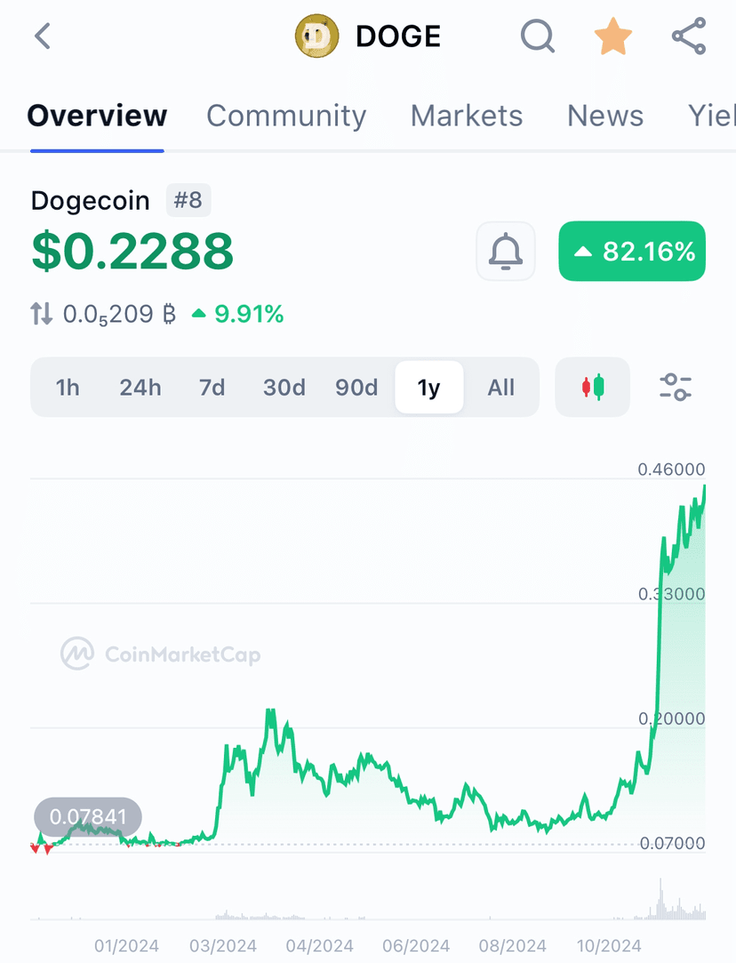Tap the 0.0₅209 ₿ BTC price

(x=120, y=315)
